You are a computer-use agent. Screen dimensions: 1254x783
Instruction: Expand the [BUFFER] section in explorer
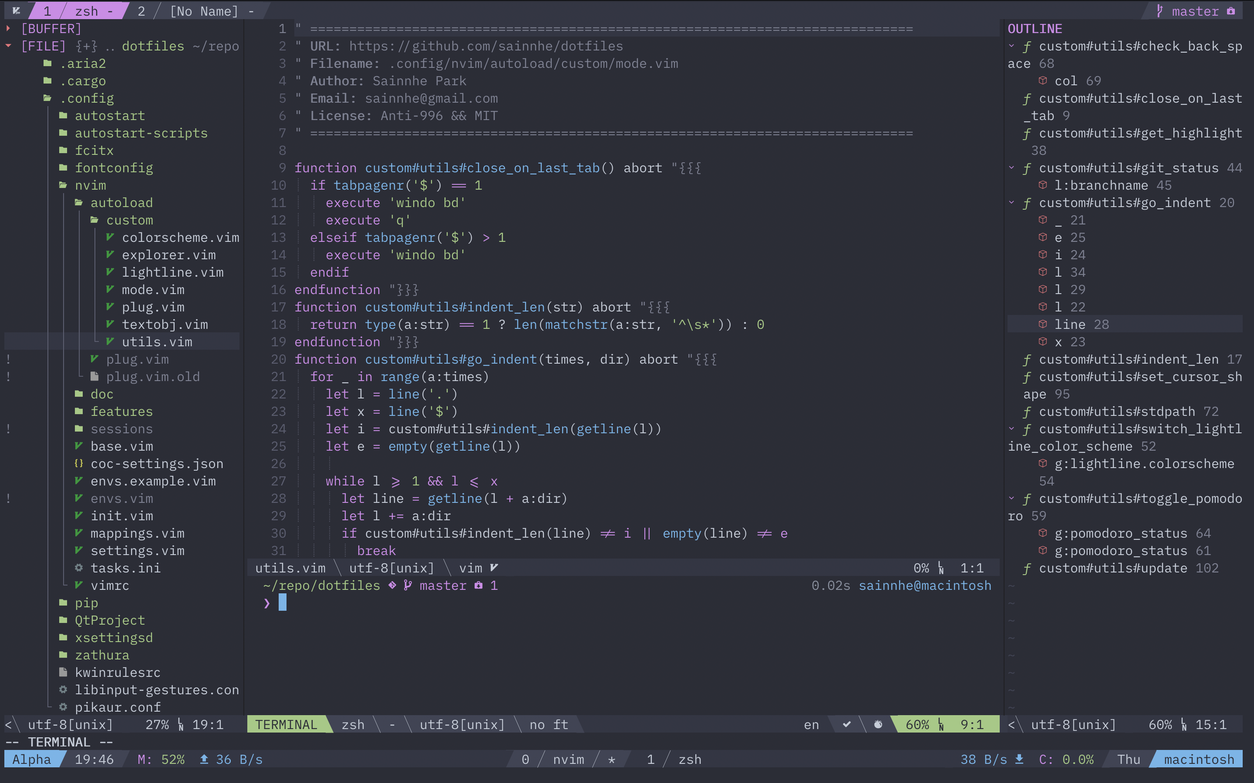(x=8, y=28)
